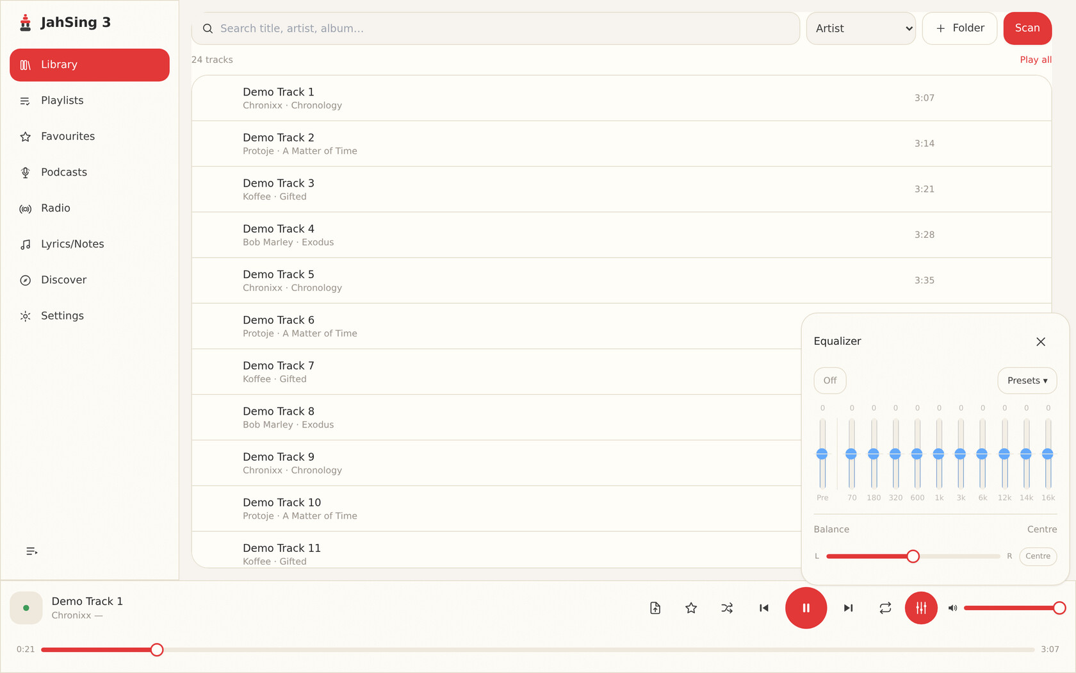1076x673 pixels.
Task: Click the balance slider handle
Action: (x=913, y=556)
